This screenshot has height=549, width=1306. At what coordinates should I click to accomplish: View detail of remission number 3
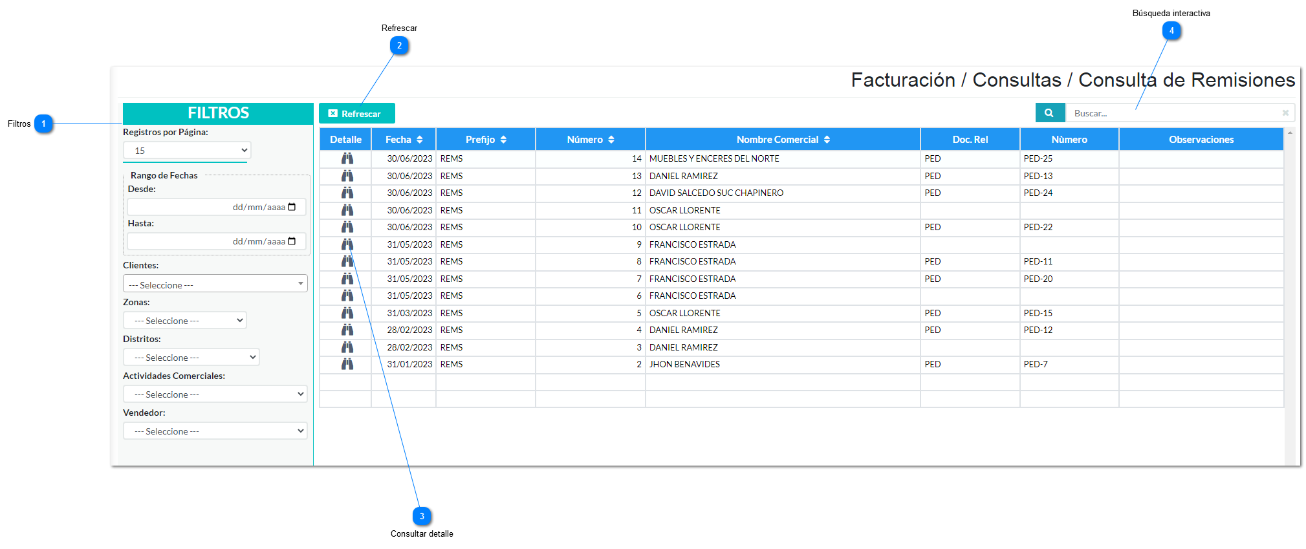pyautogui.click(x=347, y=347)
